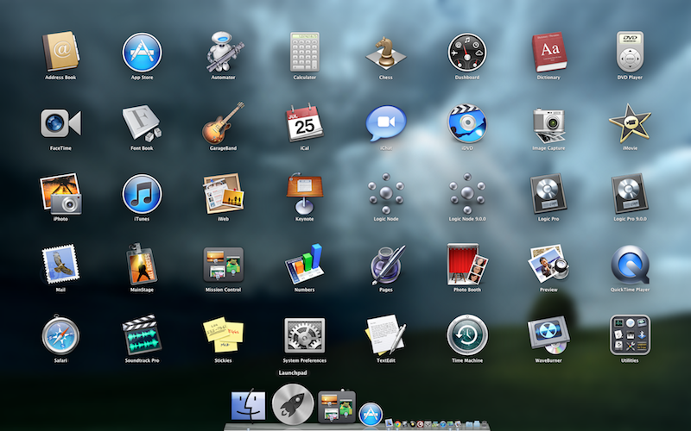Open iCal calendar app

click(x=305, y=122)
